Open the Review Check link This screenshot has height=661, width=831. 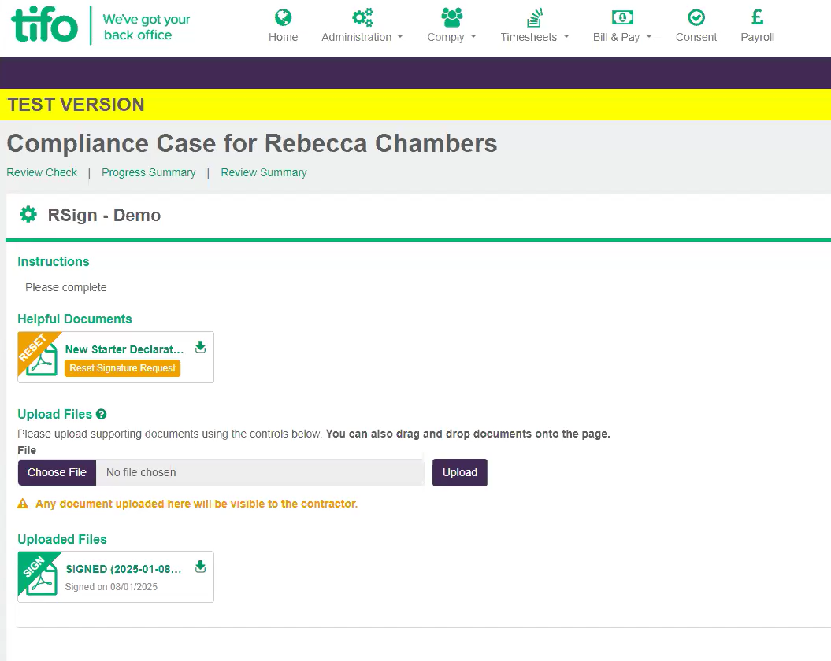point(42,172)
